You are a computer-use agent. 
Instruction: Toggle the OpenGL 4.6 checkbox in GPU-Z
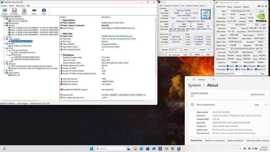(256, 69)
